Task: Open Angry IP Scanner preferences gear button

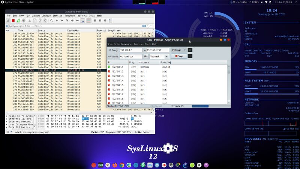Action: click(x=190, y=50)
